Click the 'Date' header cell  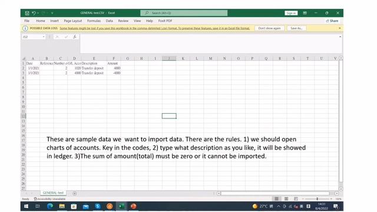point(33,63)
